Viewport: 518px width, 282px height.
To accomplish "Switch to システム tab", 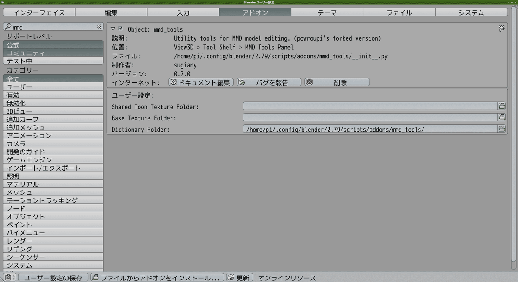I will (x=471, y=12).
